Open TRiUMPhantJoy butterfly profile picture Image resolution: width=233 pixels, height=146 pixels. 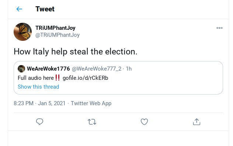(x=22, y=32)
